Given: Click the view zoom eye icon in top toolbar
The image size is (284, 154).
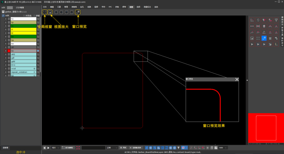Looking at the screenshot, I should click(50, 12).
